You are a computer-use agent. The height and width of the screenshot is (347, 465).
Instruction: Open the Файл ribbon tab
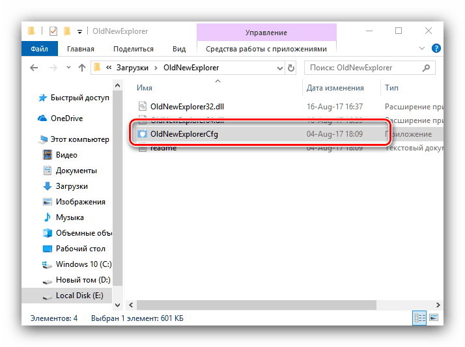pos(40,49)
